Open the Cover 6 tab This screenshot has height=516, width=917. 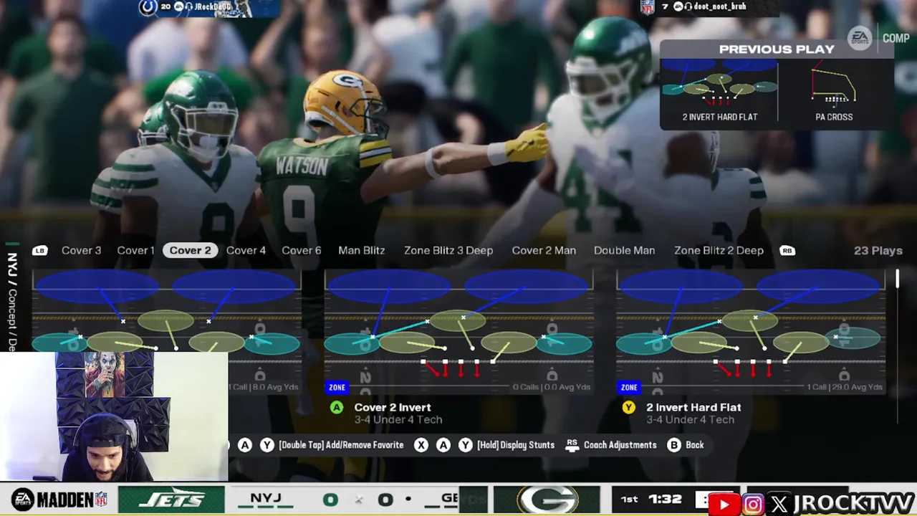302,250
